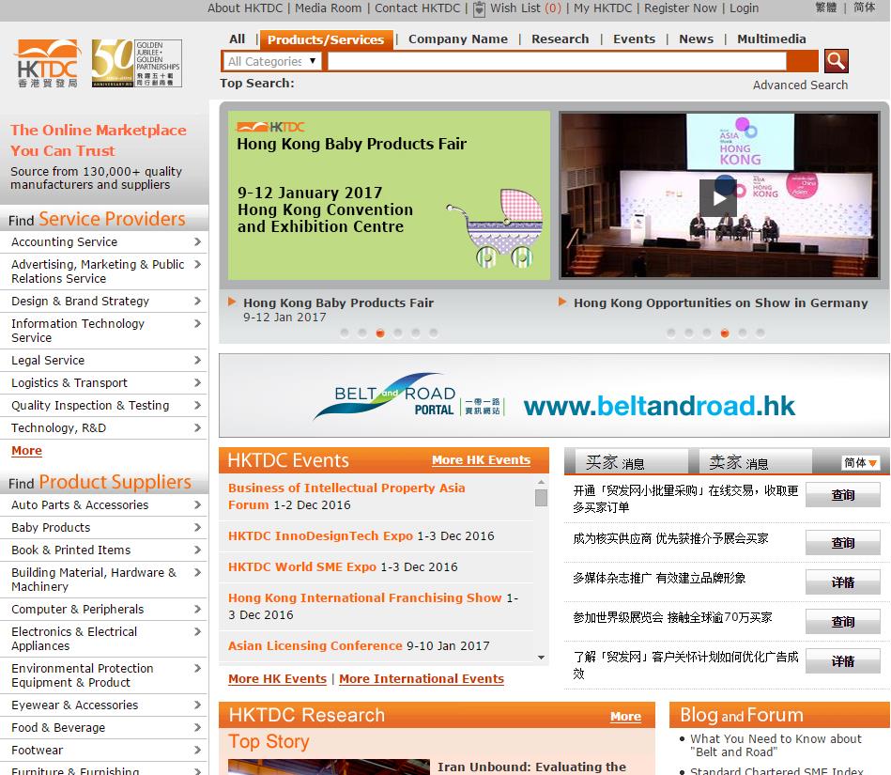Open Design & Brand Strategy service
The height and width of the screenshot is (775, 891).
(x=80, y=301)
